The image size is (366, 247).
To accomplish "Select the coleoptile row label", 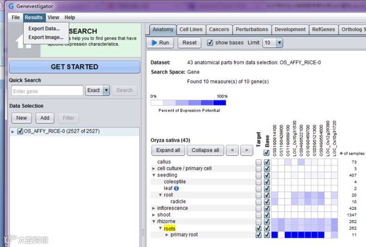I will (x=175, y=182).
